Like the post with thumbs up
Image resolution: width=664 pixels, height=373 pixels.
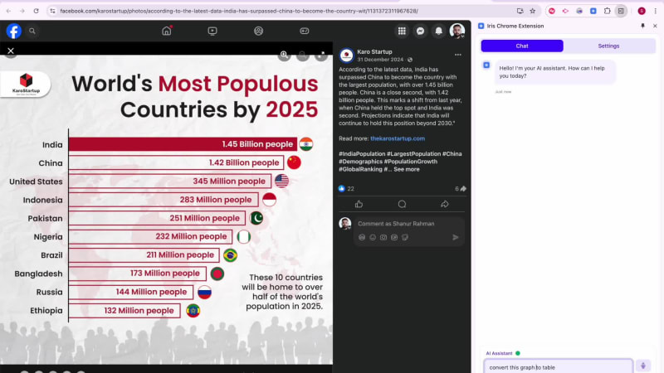point(359,204)
